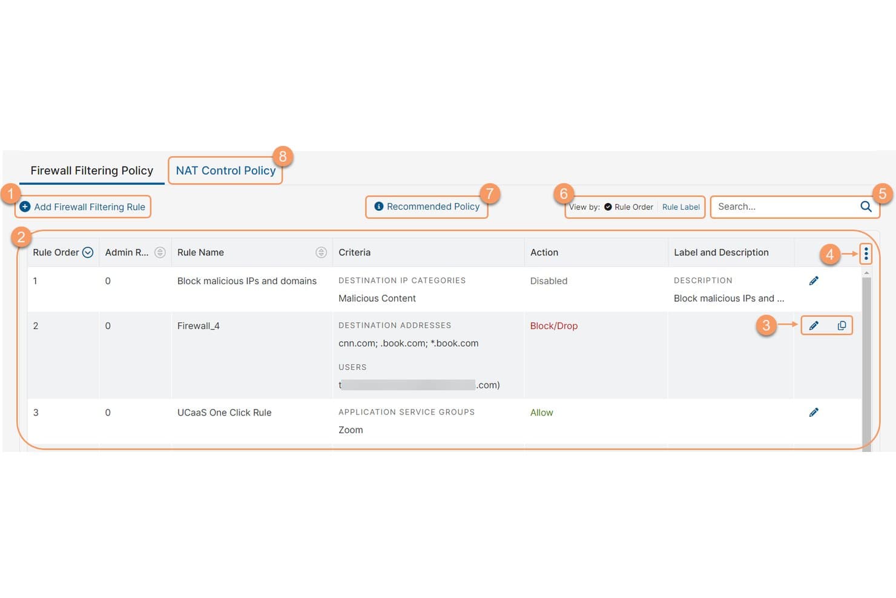The image size is (896, 598).
Task: Select the Firewall_4 rule name
Action: point(199,326)
